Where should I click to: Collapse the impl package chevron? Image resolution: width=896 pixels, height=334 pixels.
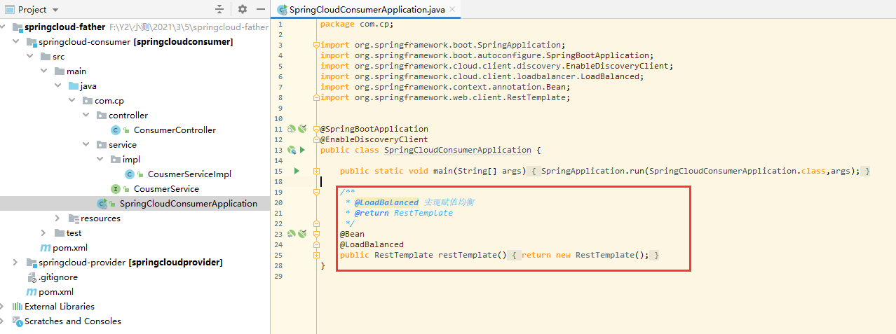101,160
